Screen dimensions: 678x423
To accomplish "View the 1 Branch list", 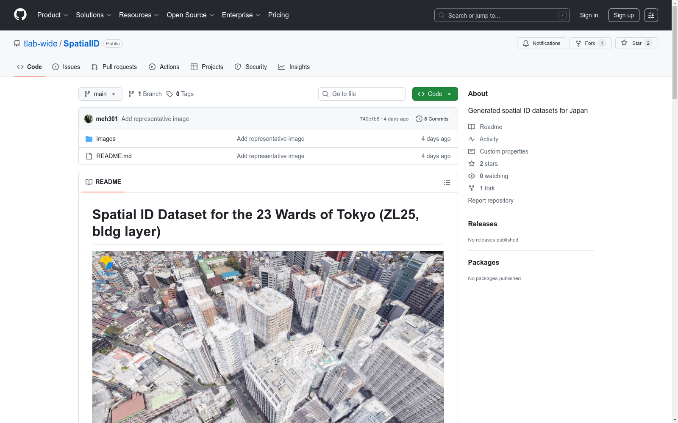I will tap(145, 94).
